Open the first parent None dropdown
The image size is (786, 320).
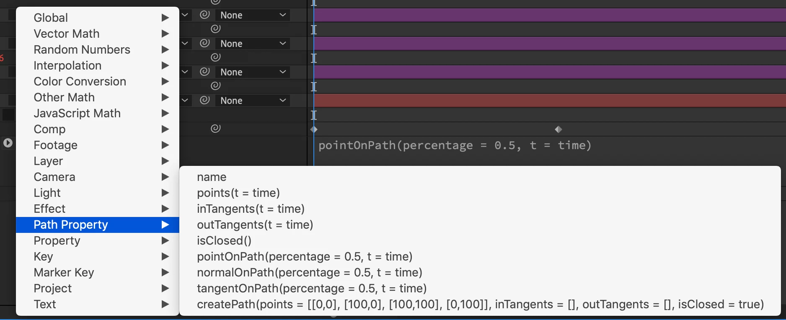(253, 15)
